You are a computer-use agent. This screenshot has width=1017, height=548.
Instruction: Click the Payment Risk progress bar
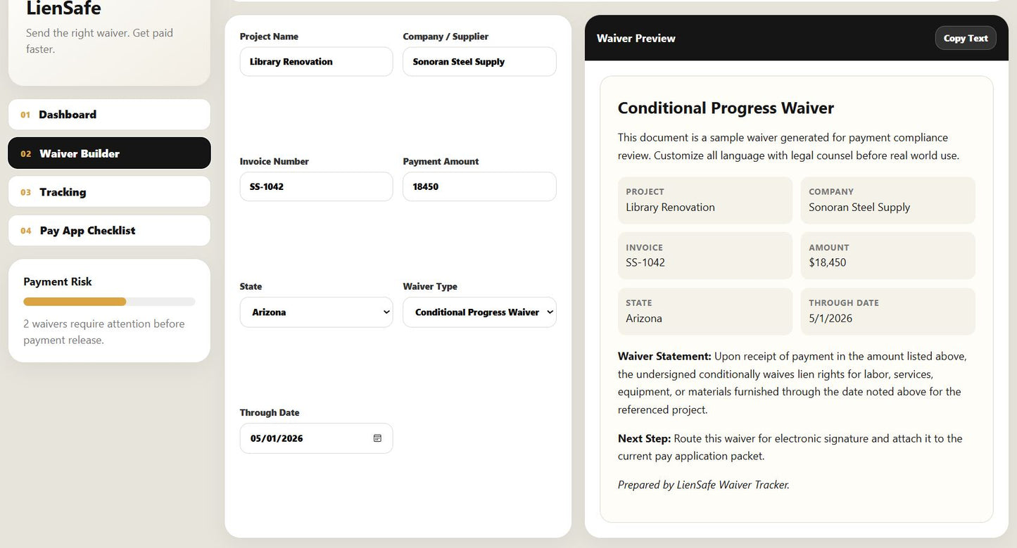click(x=109, y=302)
